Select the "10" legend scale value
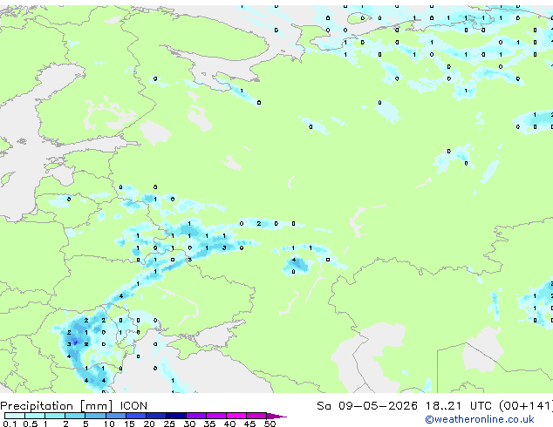The width and height of the screenshot is (553, 427). point(109,424)
